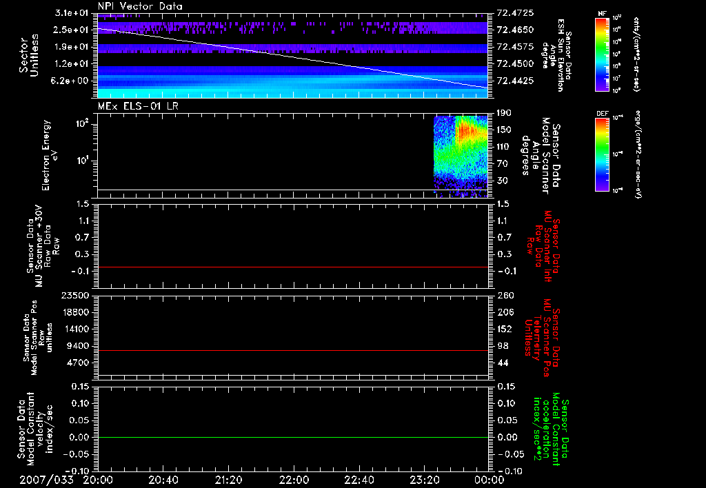The image size is (706, 488).
Task: Click the 23:20 time tick label
Action: pyautogui.click(x=424, y=480)
